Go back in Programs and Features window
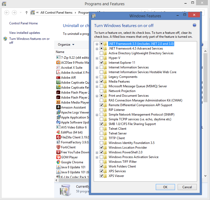The width and height of the screenshot is (210, 200). pyautogui.click(x=7, y=13)
